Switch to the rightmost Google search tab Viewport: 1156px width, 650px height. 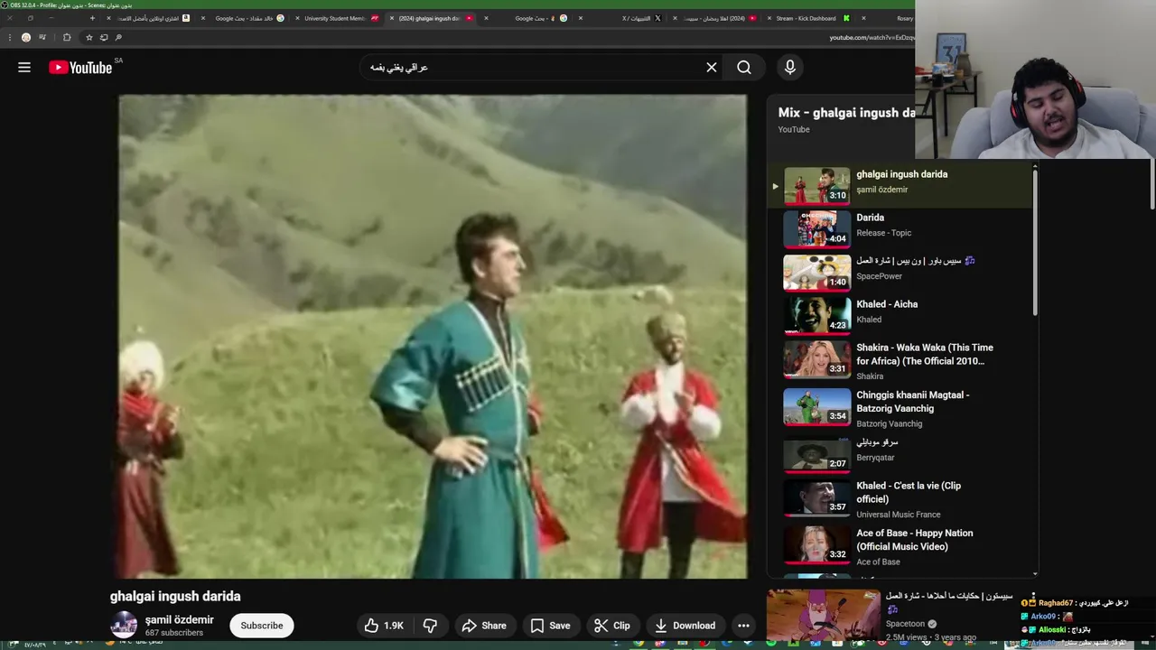540,18
